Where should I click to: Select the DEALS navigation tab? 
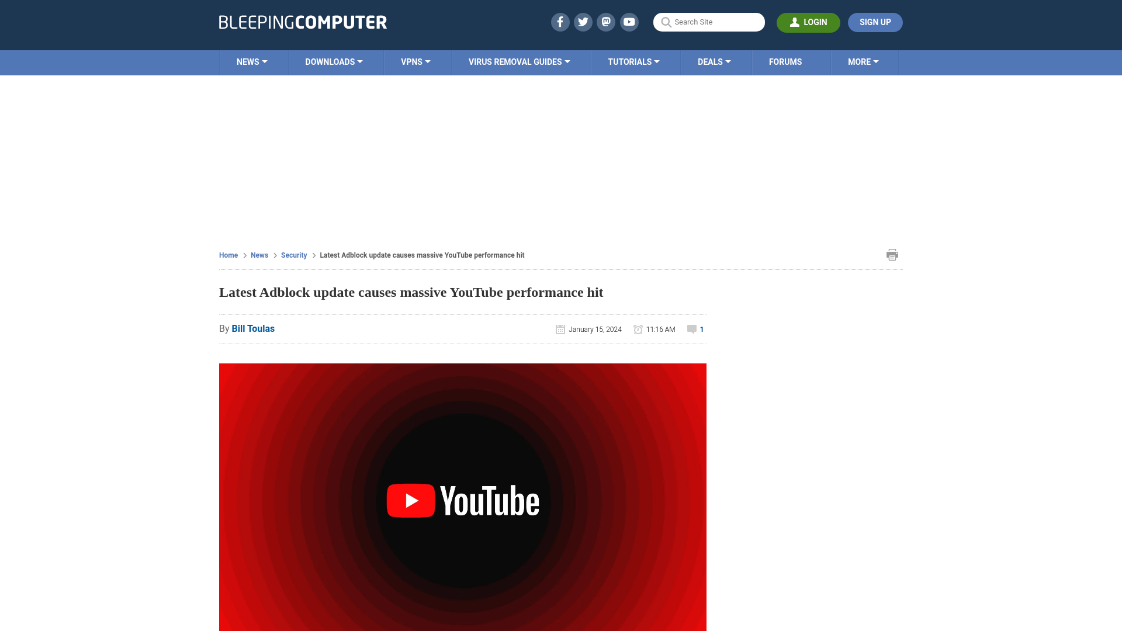pos(714,61)
